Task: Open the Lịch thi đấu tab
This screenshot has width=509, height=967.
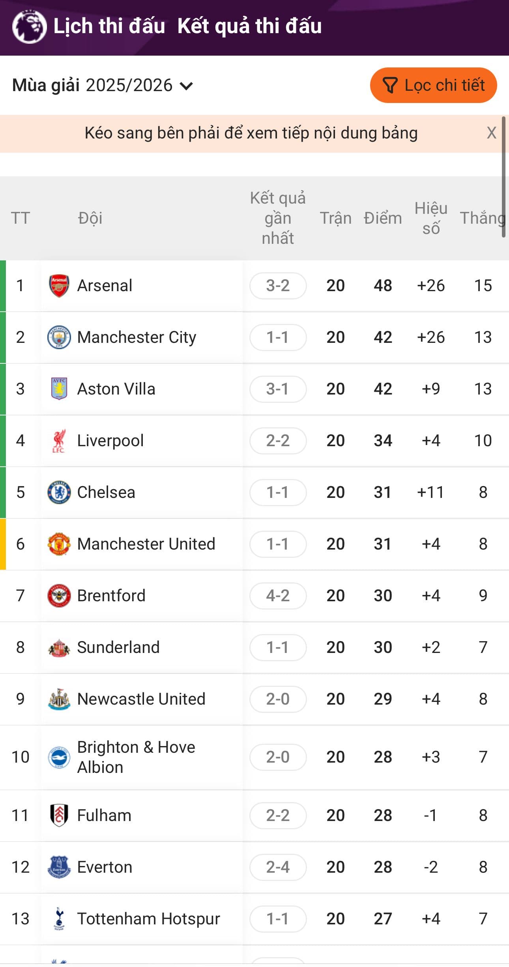Action: pyautogui.click(x=109, y=26)
